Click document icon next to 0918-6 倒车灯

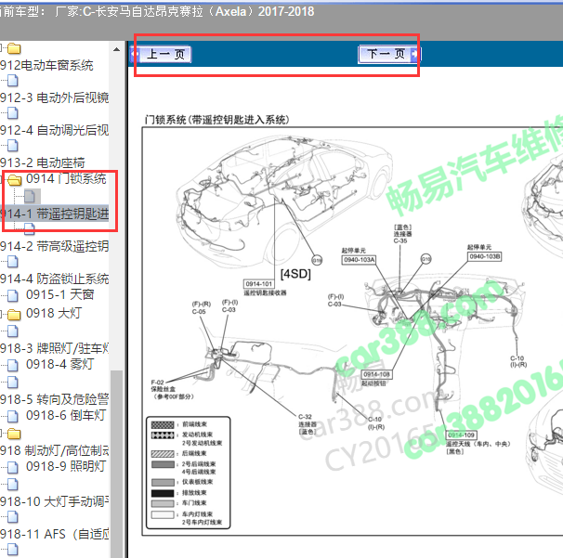click(x=13, y=416)
